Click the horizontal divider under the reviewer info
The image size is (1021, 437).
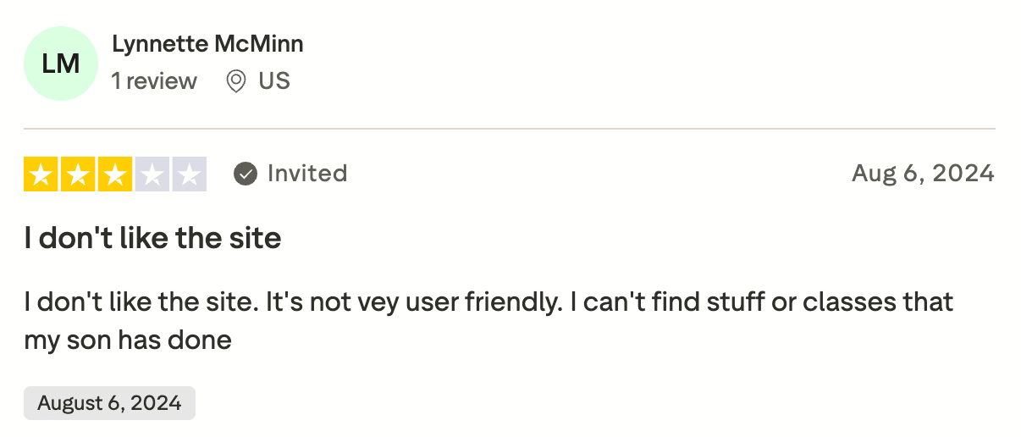click(510, 129)
